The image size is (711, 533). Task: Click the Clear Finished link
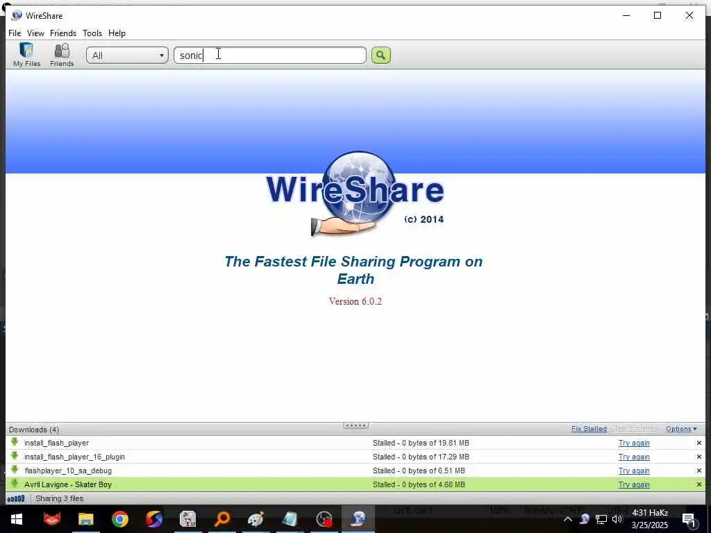point(635,428)
